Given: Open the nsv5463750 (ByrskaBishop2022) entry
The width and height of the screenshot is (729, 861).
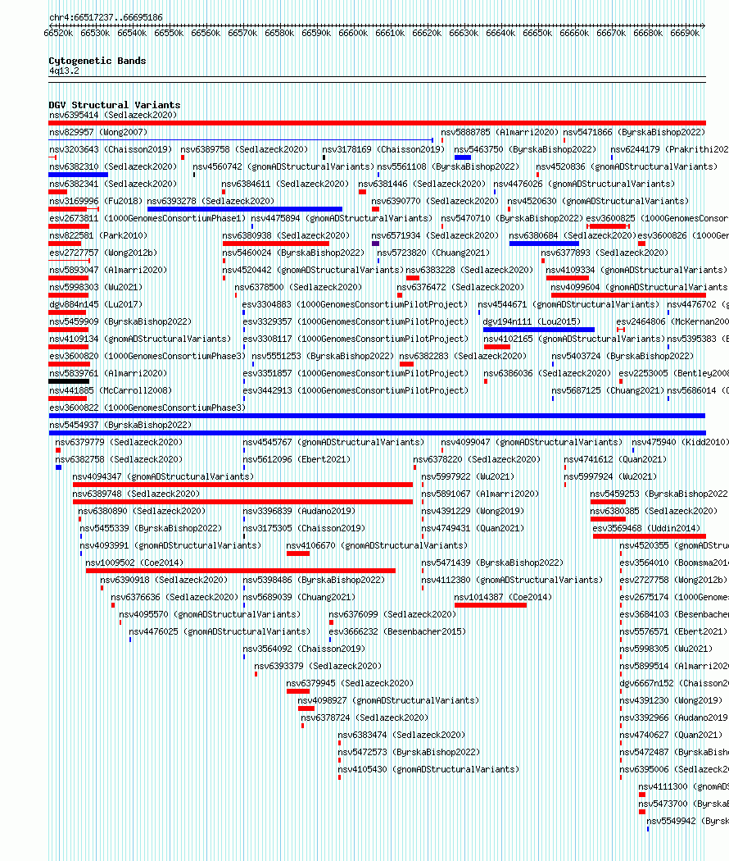Looking at the screenshot, I should tap(525, 149).
